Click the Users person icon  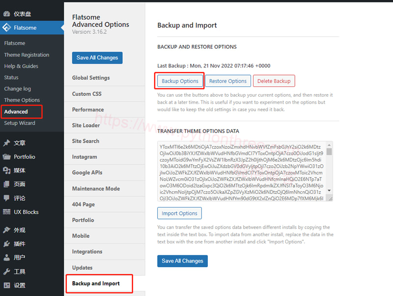[7, 257]
